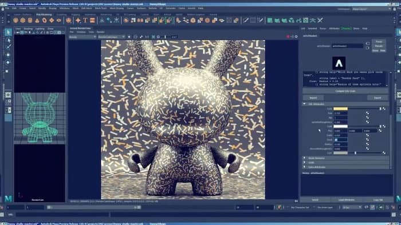This screenshot has width=401, height=225.
Task: Click the green cube-shaped UV mapping shelf icon
Action: pos(291,20)
